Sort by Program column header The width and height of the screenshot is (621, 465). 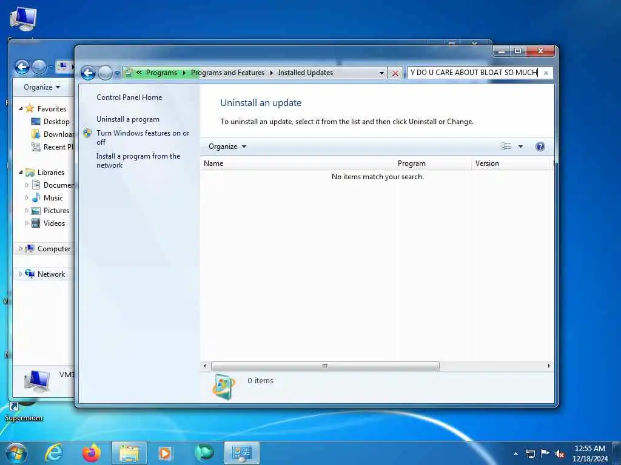click(x=432, y=163)
